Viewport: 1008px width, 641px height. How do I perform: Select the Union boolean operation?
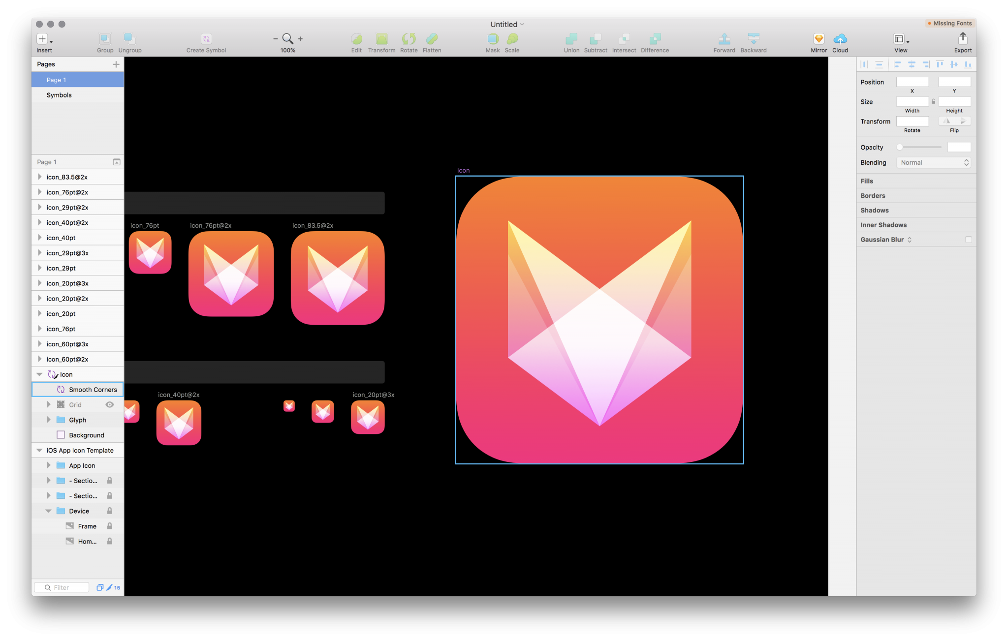click(x=571, y=39)
